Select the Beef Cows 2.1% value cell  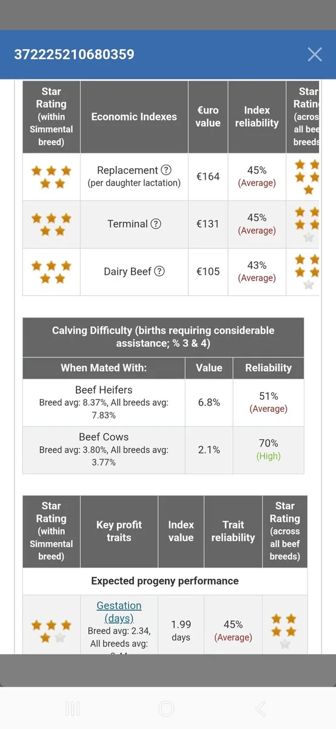(x=209, y=450)
